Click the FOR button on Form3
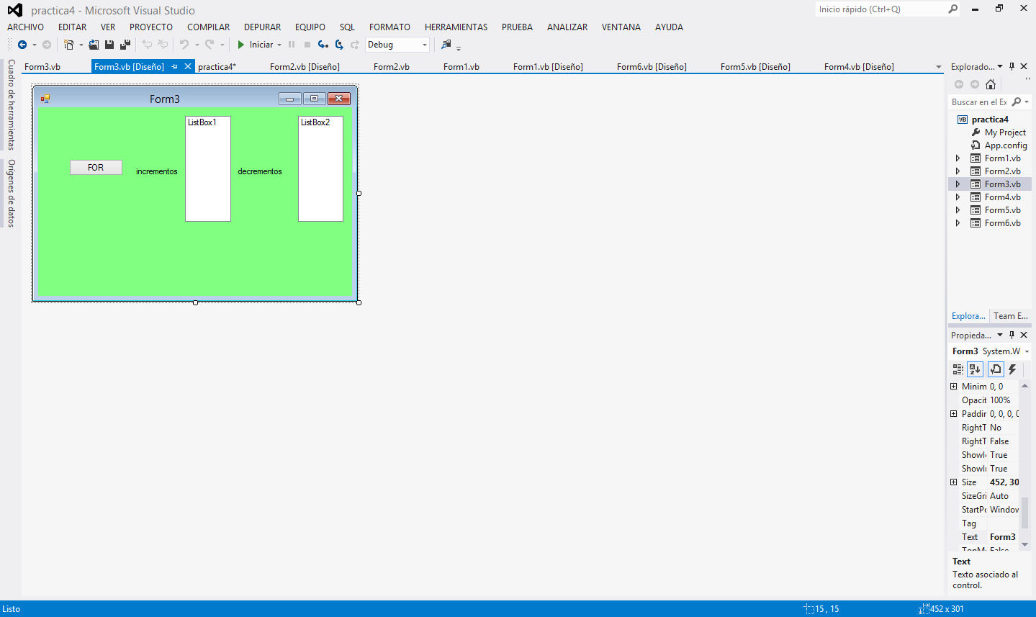 coord(95,167)
